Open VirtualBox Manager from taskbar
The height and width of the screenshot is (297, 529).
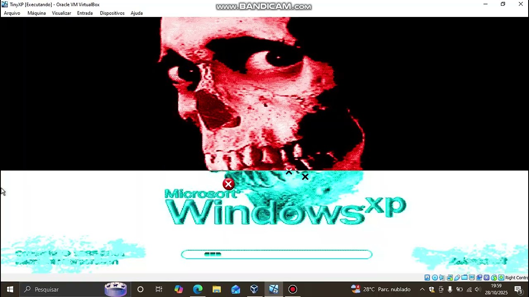pyautogui.click(x=254, y=290)
